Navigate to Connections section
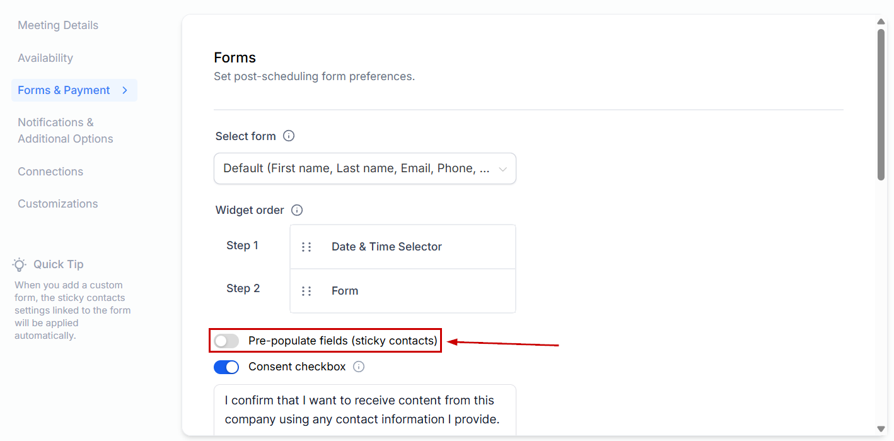 tap(50, 172)
